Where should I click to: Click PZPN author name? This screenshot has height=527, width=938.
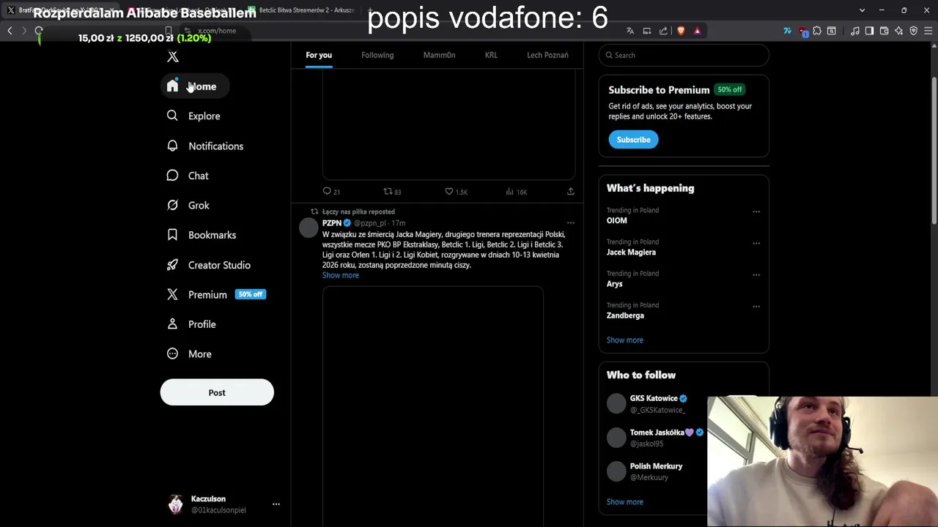[x=332, y=223]
